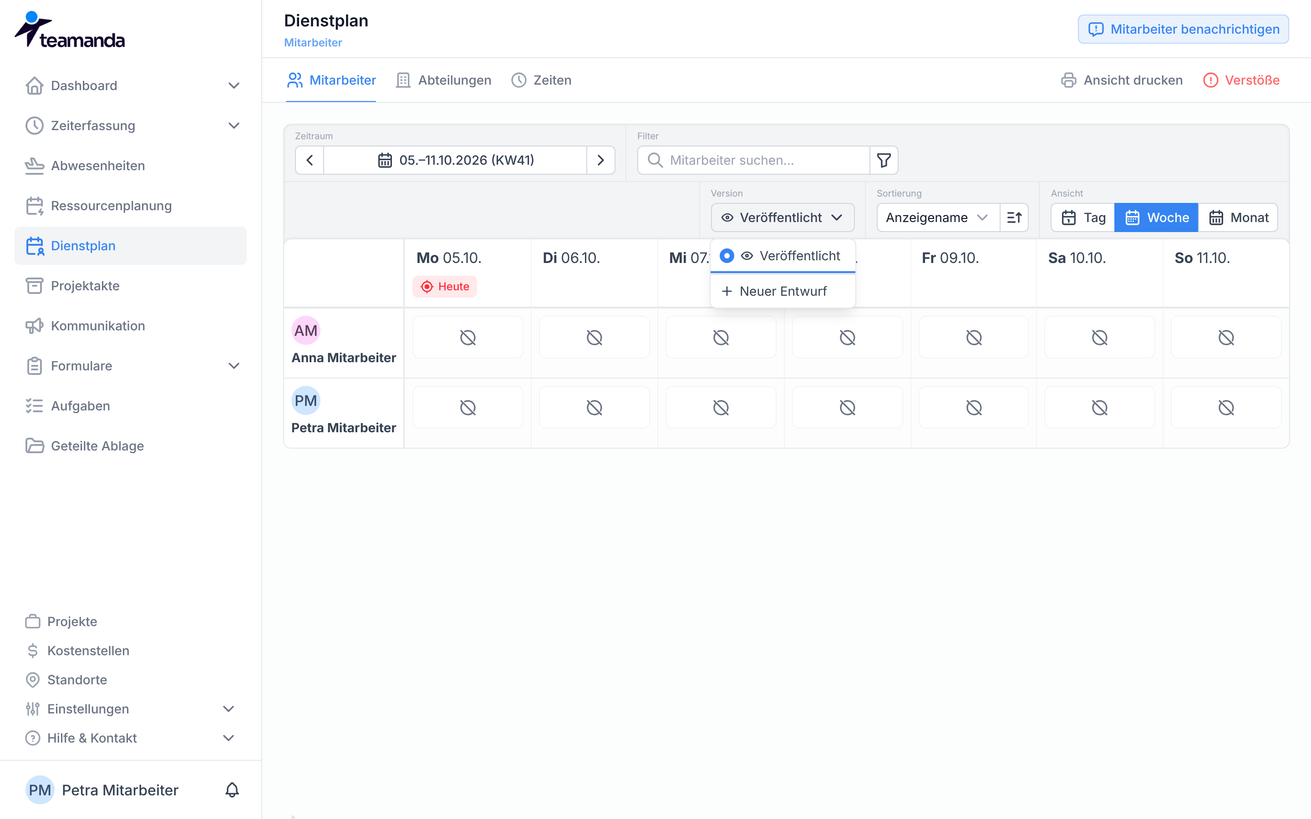Viewport: 1311px width, 819px height.
Task: Switch the view to Woche
Action: point(1156,217)
